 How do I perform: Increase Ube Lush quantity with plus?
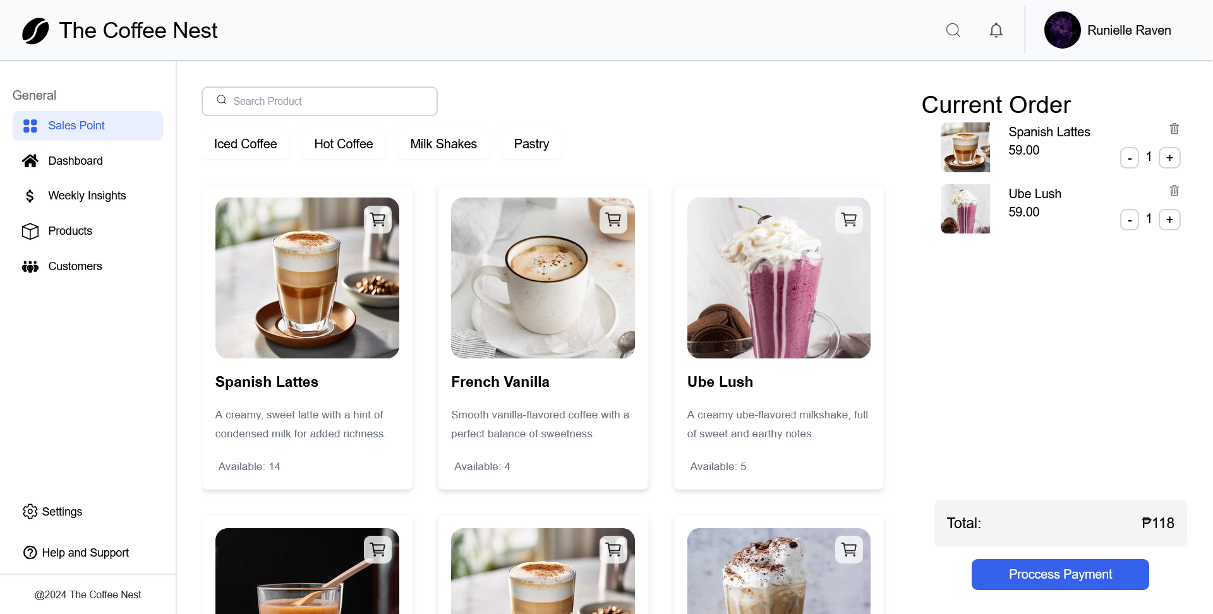[1169, 220]
